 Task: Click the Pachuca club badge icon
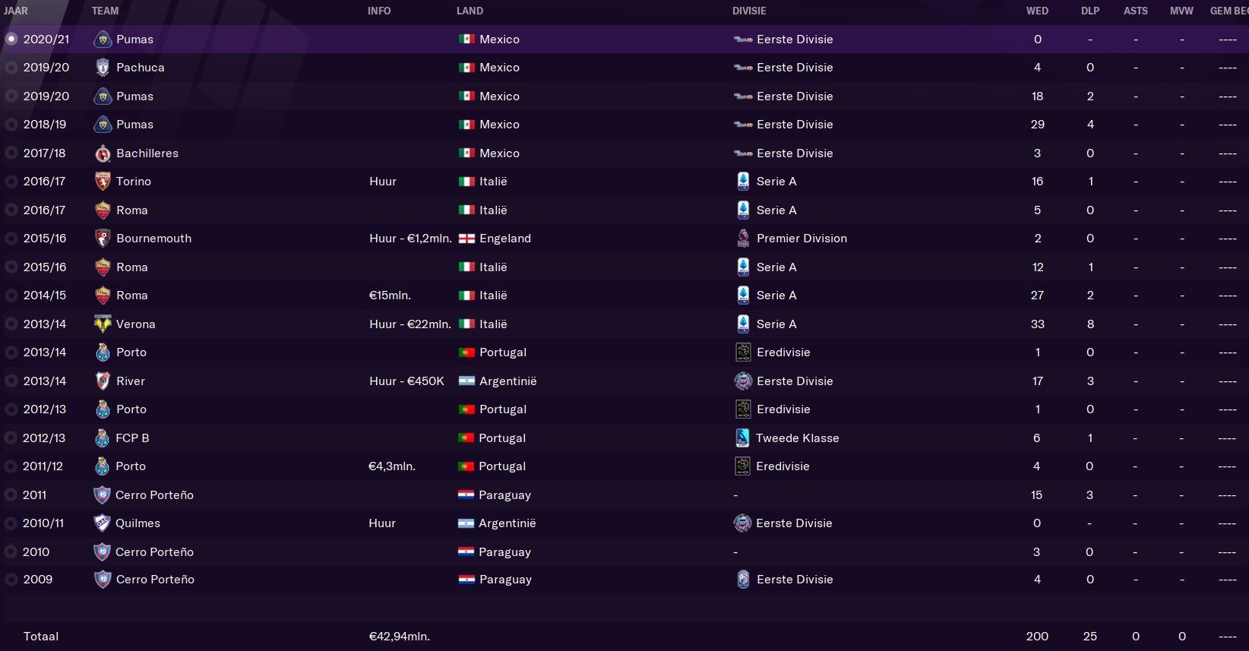click(x=103, y=68)
